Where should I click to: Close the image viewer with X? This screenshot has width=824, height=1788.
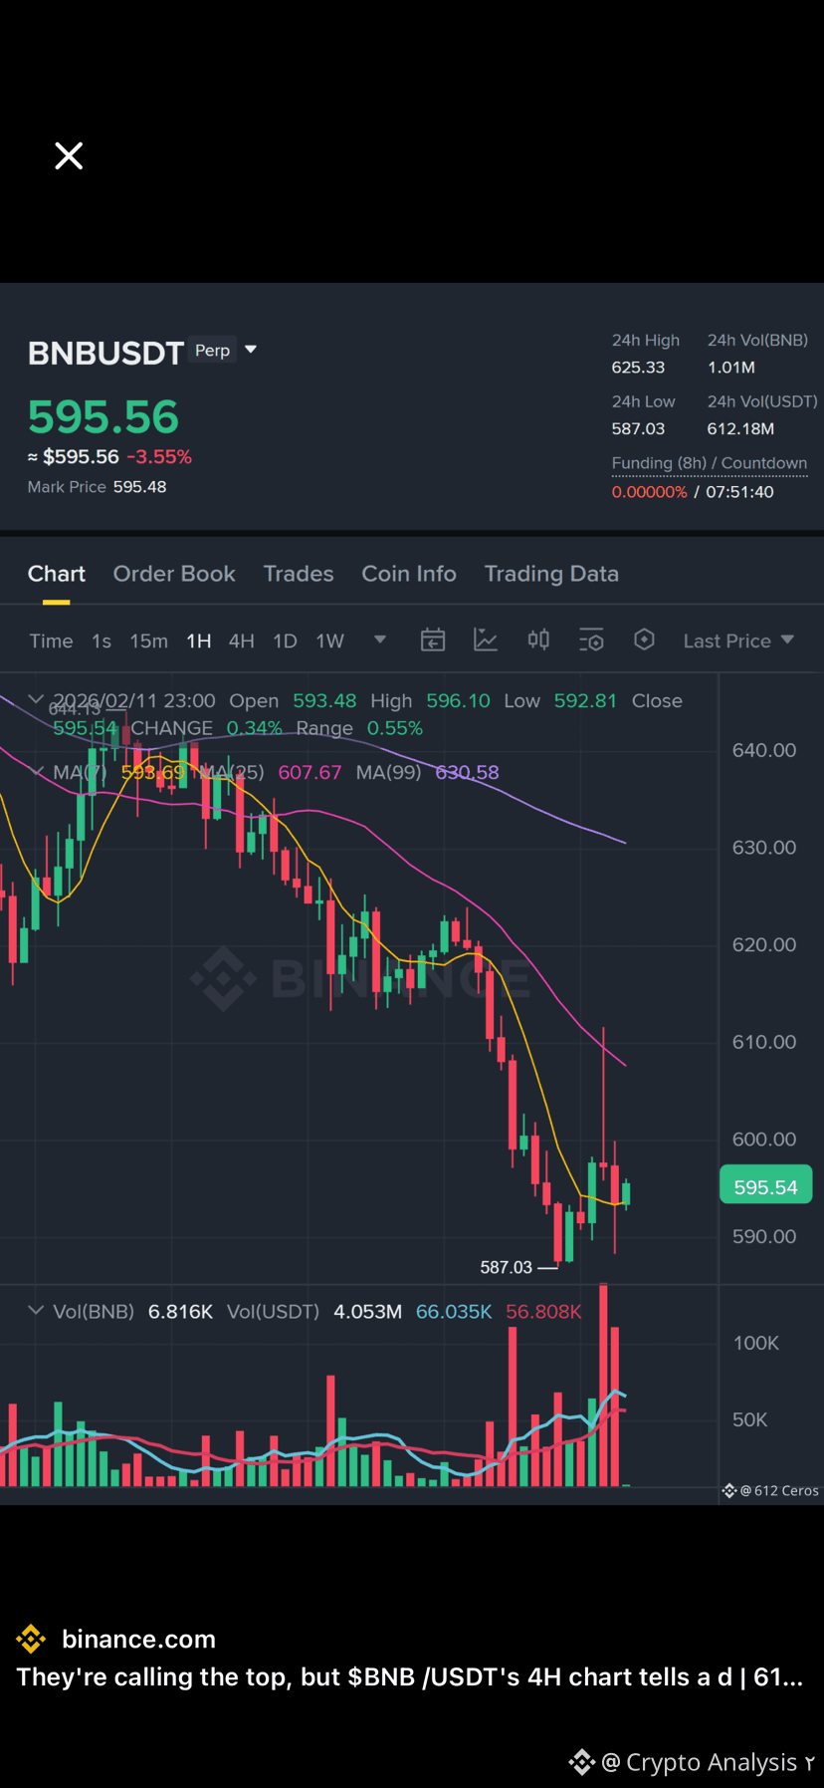[69, 155]
